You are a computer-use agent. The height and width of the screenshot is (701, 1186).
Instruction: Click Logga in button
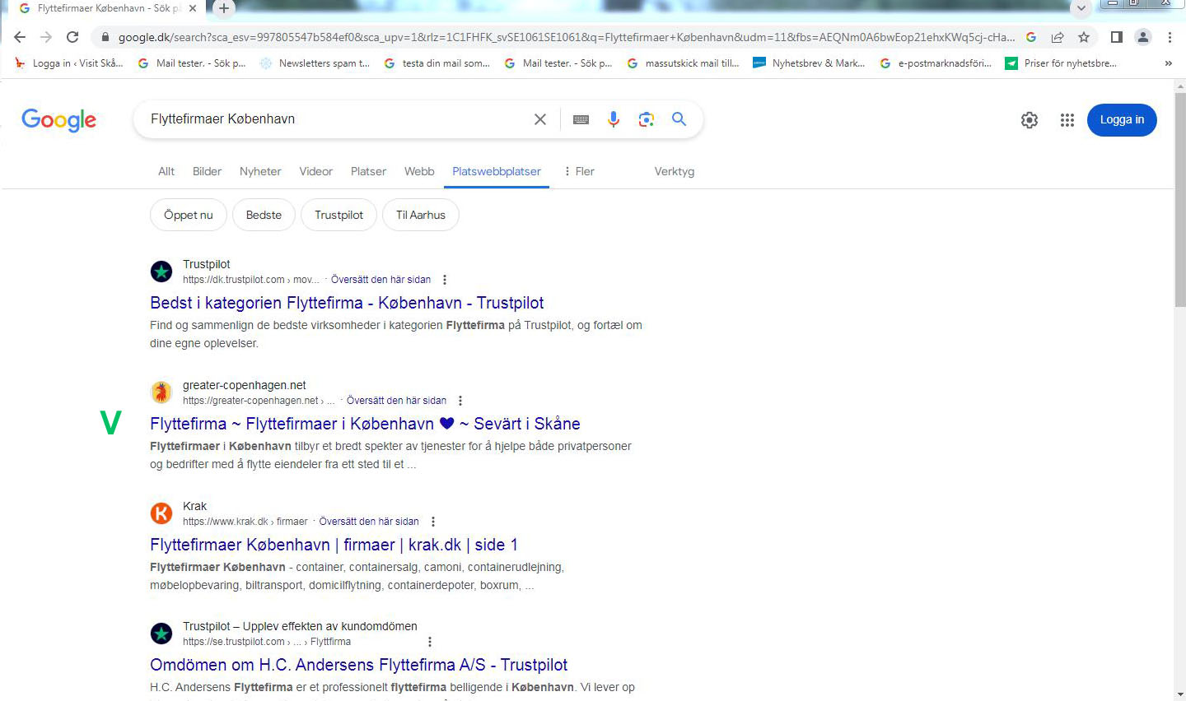point(1122,120)
